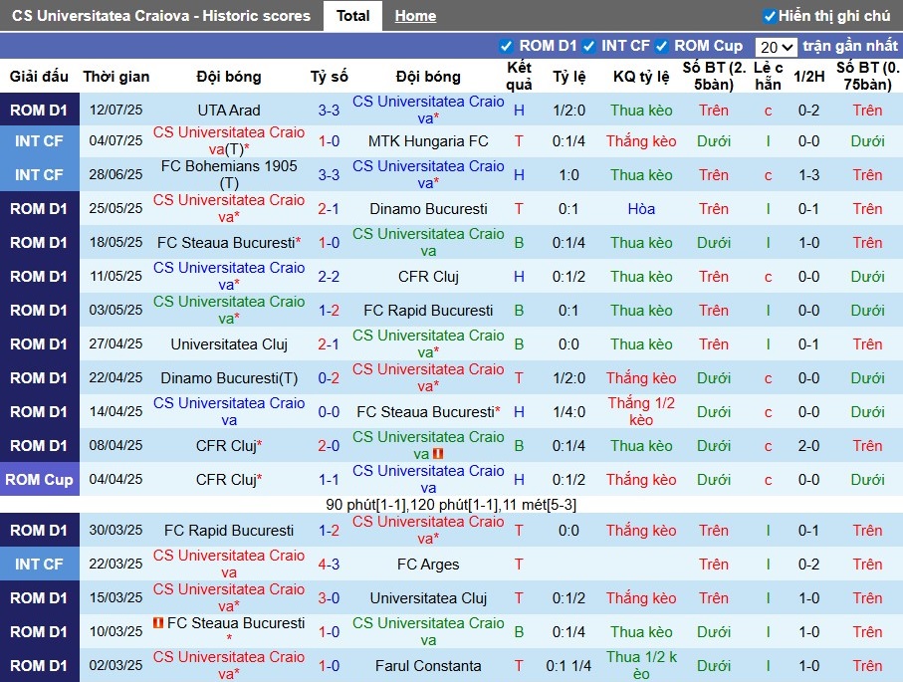The width and height of the screenshot is (903, 682).
Task: Click the 2-0 half-time score in the 08/04/25 row
Action: click(808, 446)
